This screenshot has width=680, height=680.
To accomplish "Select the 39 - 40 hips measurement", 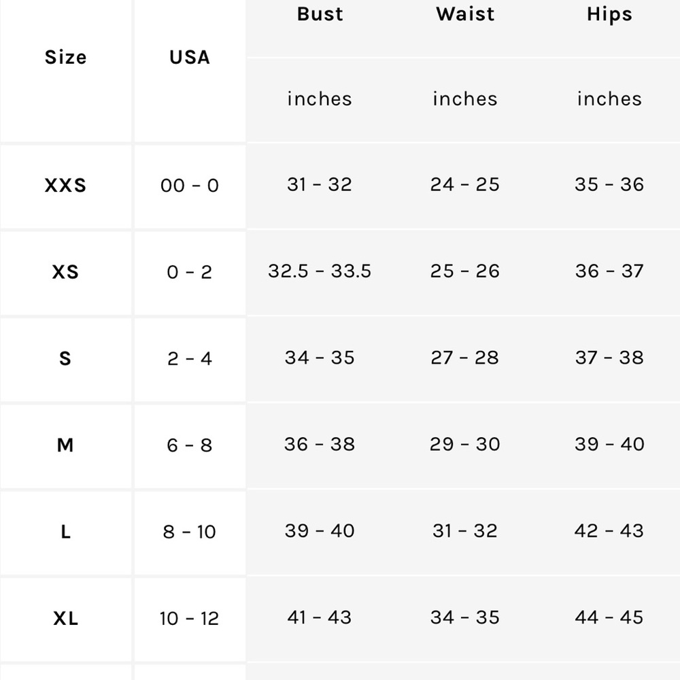I will pos(609,444).
